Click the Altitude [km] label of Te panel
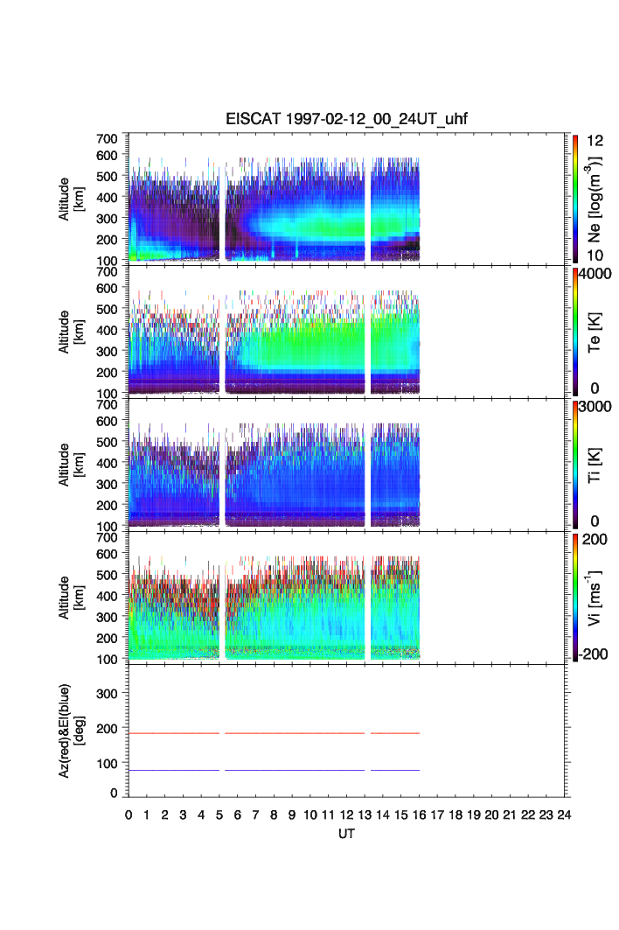The image size is (619, 930). 71,332
